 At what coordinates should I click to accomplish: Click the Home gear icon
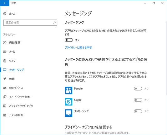pos(5,13)
